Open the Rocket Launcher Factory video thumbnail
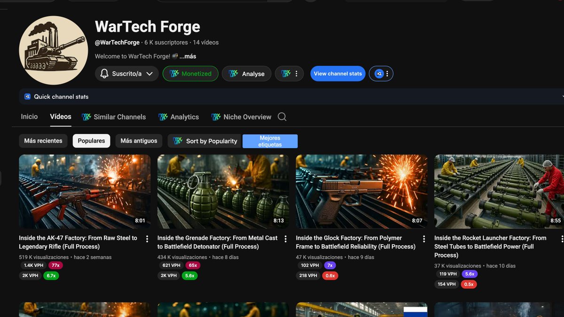This screenshot has width=564, height=317. click(499, 192)
